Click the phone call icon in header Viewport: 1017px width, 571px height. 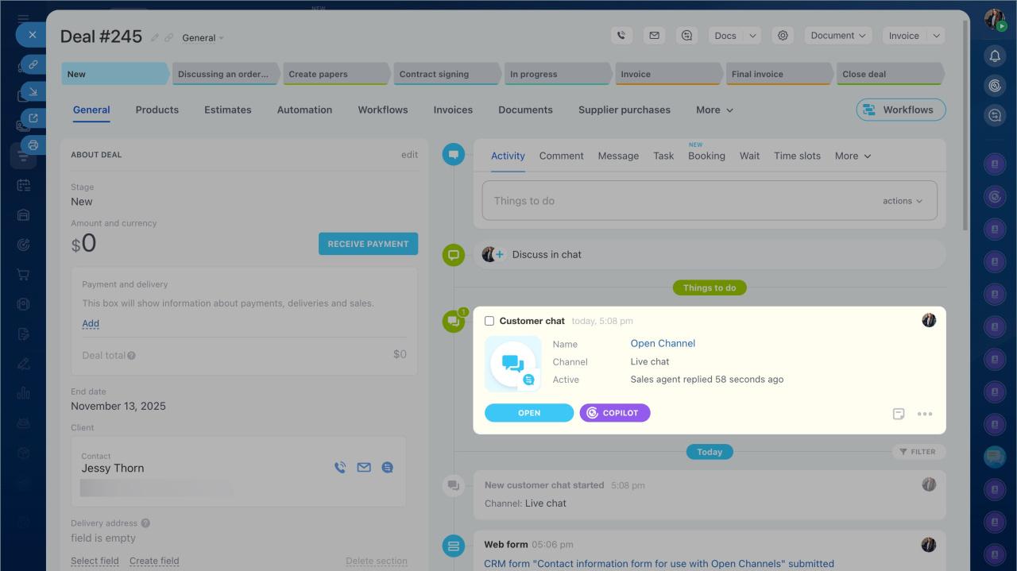[621, 36]
